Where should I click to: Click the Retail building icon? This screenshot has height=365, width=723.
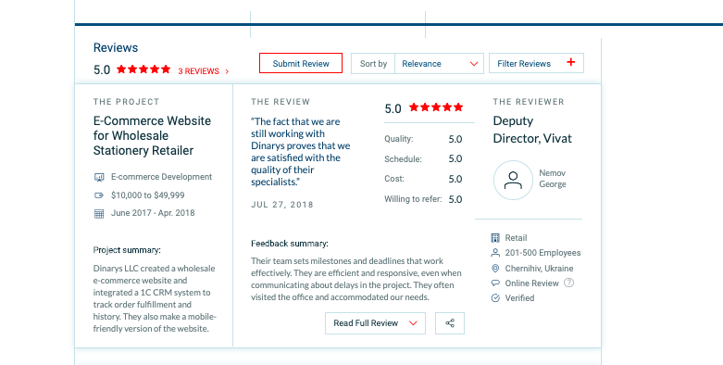[495, 238]
